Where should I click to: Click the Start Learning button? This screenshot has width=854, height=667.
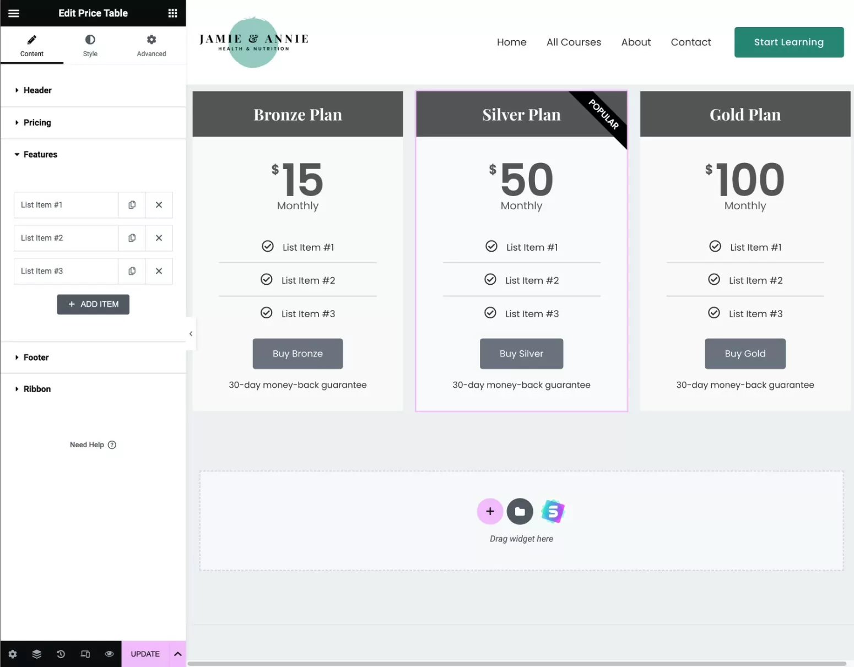tap(789, 42)
